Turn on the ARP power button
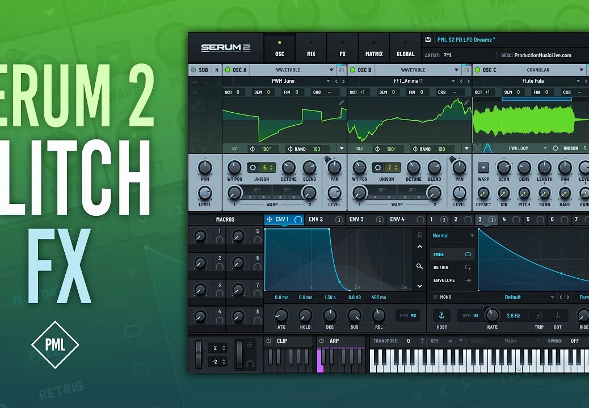This screenshot has height=408, width=589. [321, 341]
